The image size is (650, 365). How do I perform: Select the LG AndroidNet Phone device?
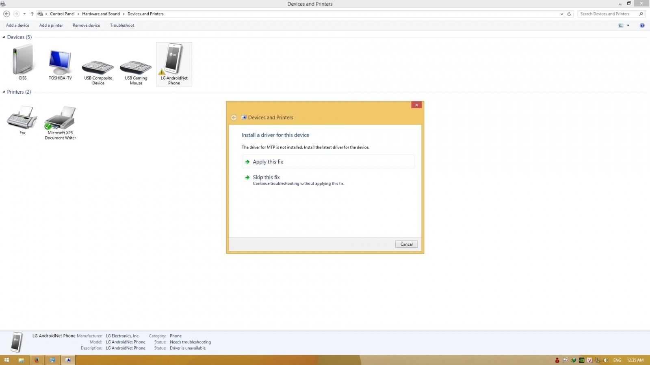(x=174, y=61)
